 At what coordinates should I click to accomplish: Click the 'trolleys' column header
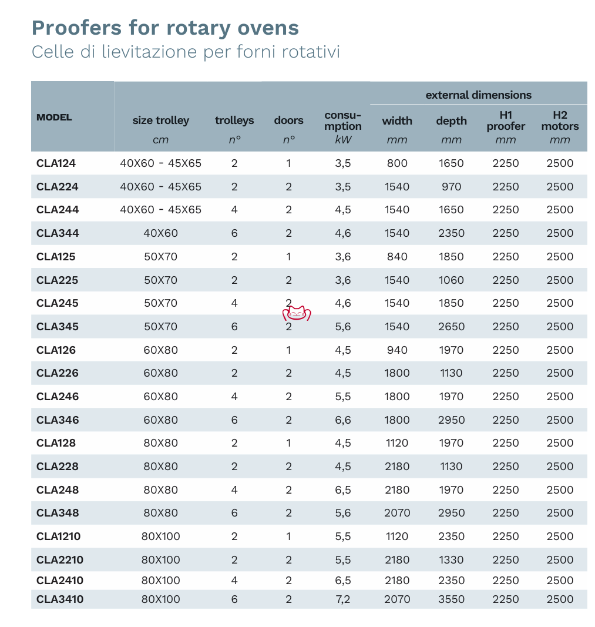pyautogui.click(x=234, y=120)
